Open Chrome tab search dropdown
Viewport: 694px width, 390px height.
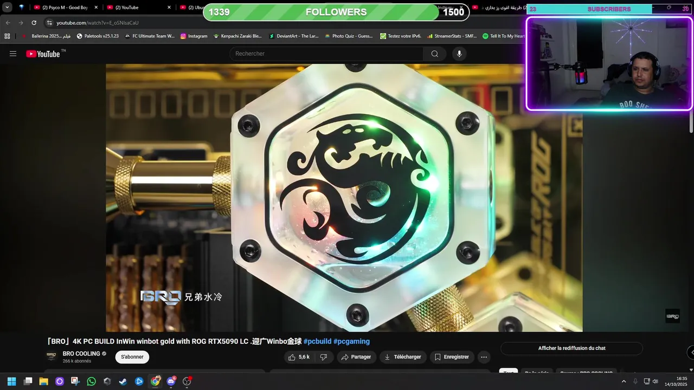coord(7,8)
